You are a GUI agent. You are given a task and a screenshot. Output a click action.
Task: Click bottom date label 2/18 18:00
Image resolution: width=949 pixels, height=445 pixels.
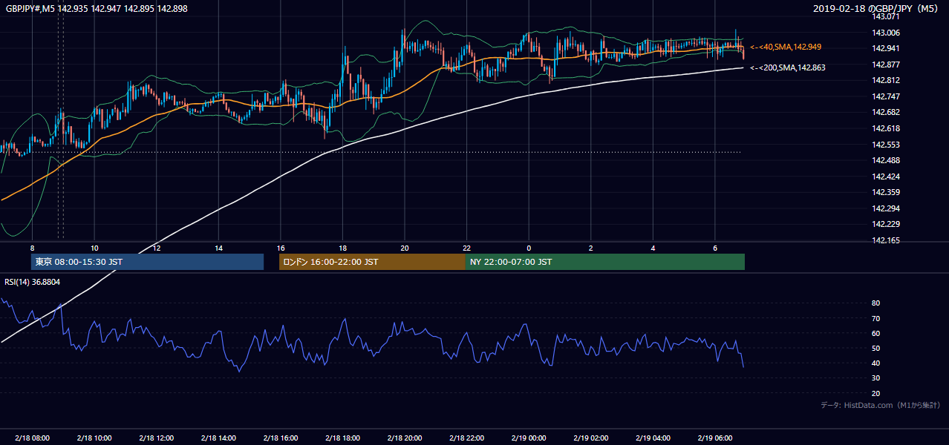(342, 438)
